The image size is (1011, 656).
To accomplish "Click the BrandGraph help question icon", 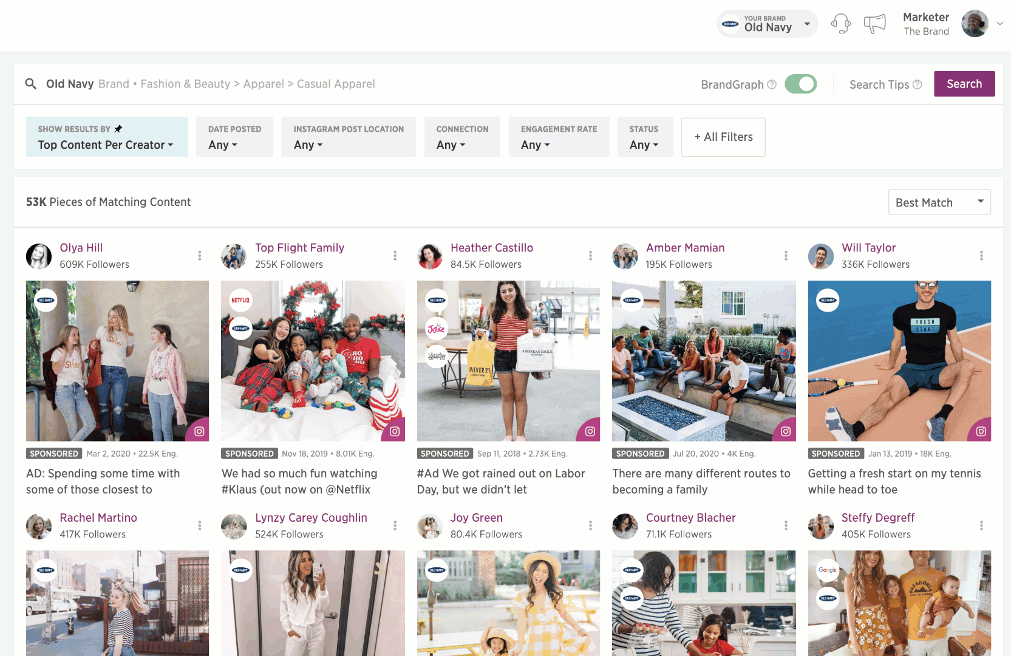I will [x=772, y=84].
